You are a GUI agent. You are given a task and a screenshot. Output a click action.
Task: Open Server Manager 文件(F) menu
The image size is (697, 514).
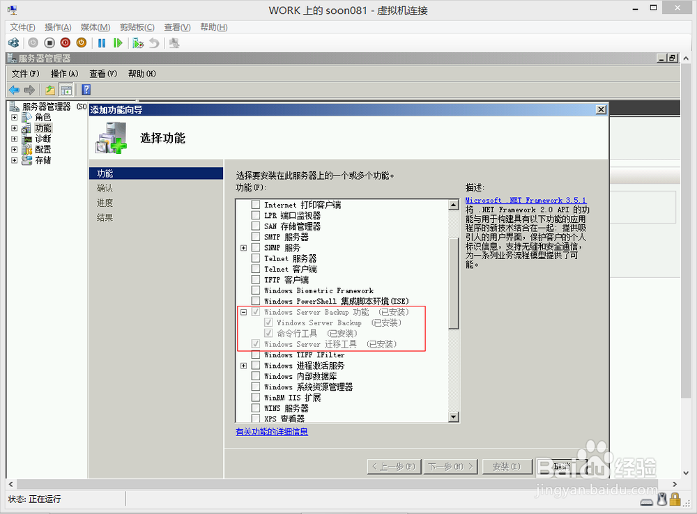tap(25, 74)
